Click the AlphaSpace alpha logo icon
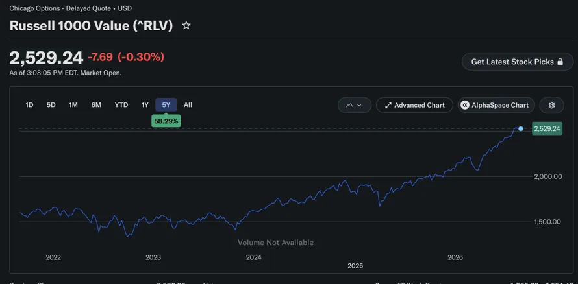 465,105
